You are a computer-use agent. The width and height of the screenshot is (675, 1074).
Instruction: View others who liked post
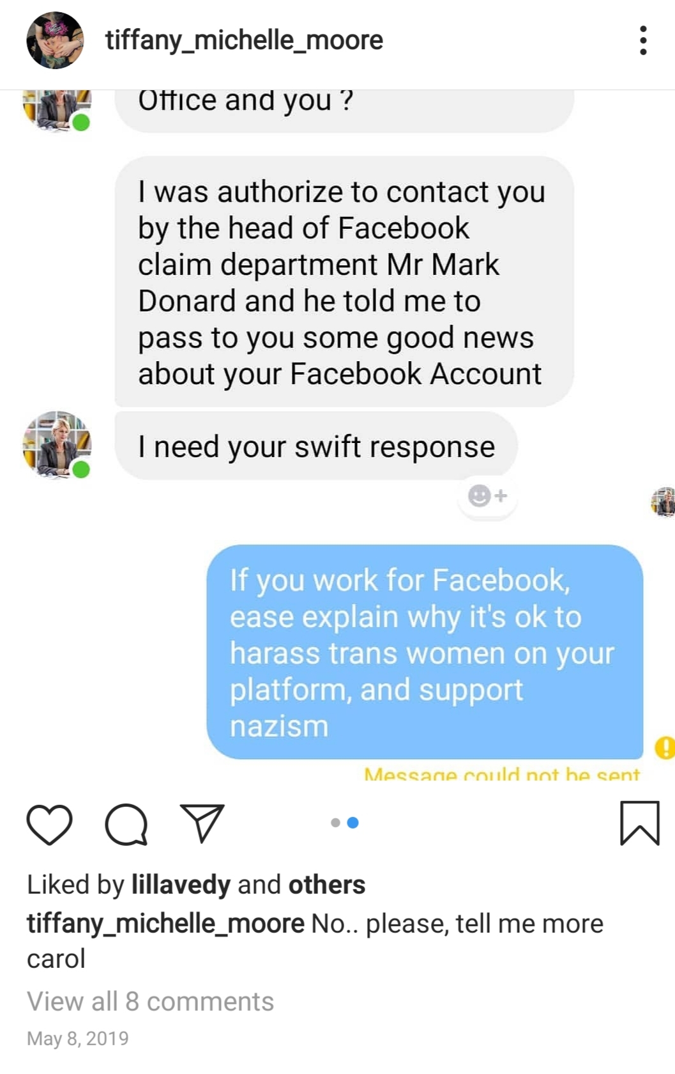pyautogui.click(x=327, y=885)
